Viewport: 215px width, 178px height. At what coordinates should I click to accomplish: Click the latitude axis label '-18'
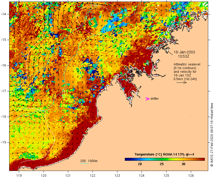click(3, 117)
